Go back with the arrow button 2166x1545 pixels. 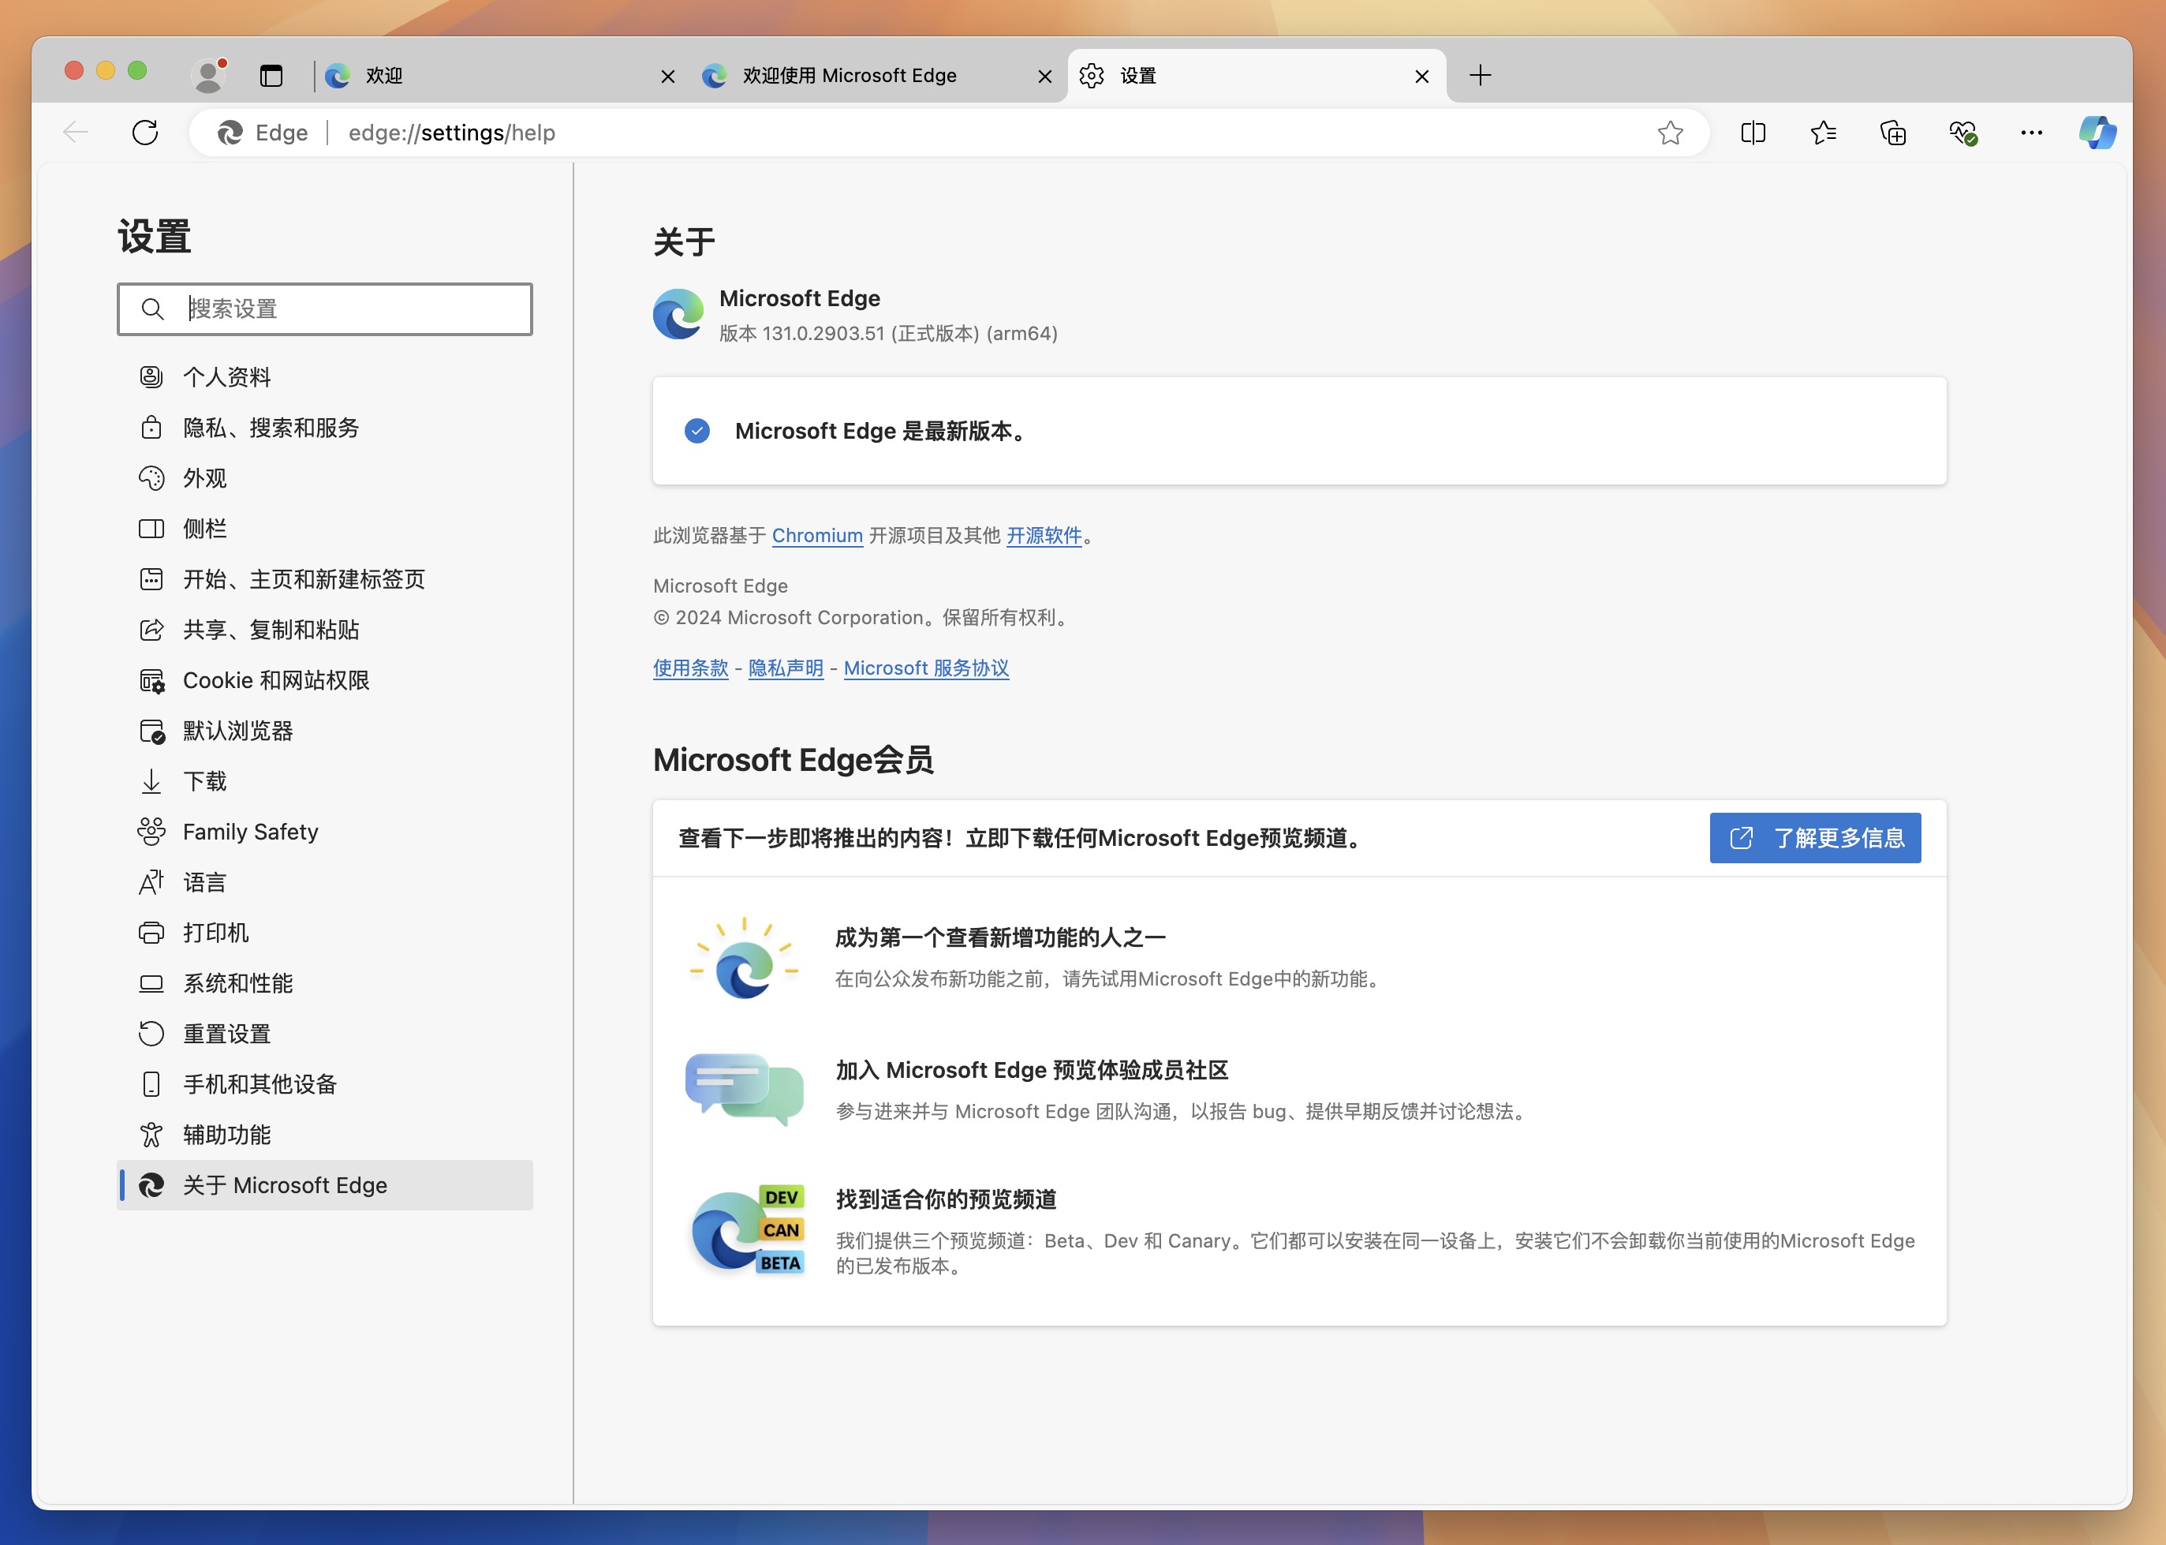point(75,133)
